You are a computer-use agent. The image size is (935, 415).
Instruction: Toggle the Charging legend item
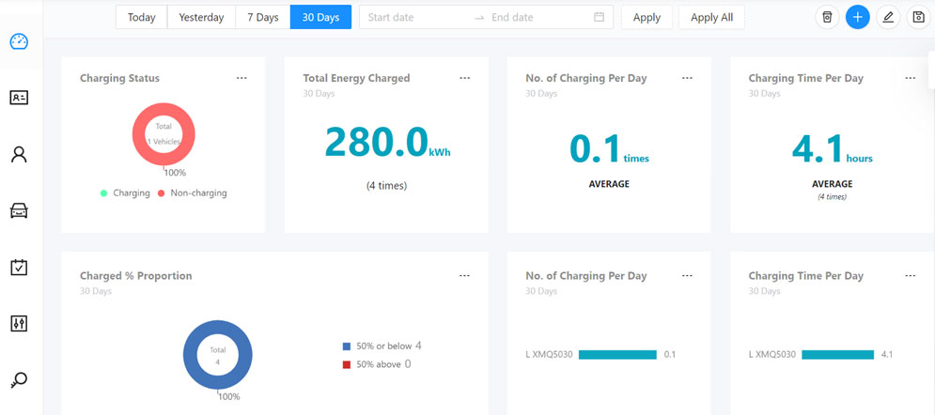pos(125,192)
